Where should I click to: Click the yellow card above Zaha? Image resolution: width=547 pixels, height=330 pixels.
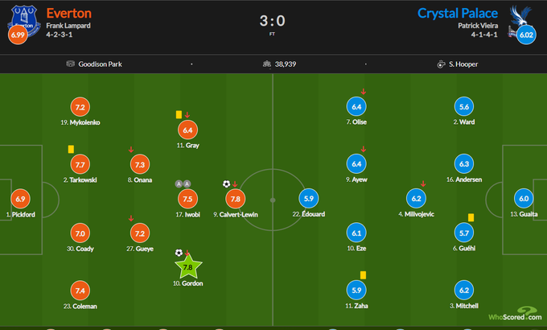364,275
